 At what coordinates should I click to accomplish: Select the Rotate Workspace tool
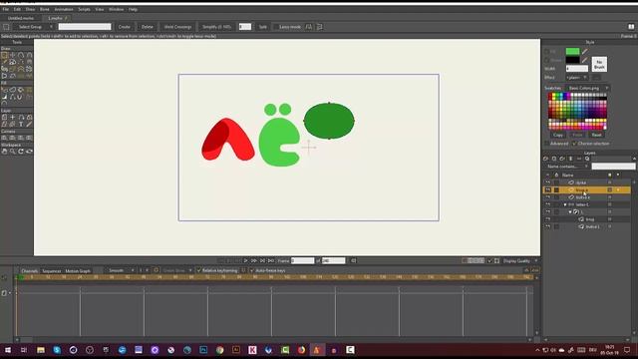coord(21,152)
